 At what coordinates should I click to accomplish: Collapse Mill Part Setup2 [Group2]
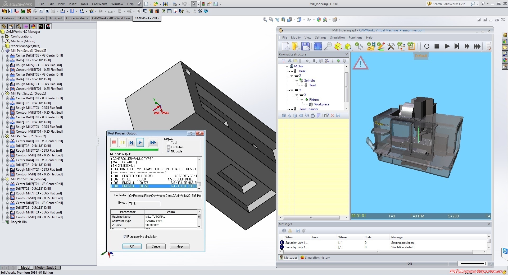(3, 136)
